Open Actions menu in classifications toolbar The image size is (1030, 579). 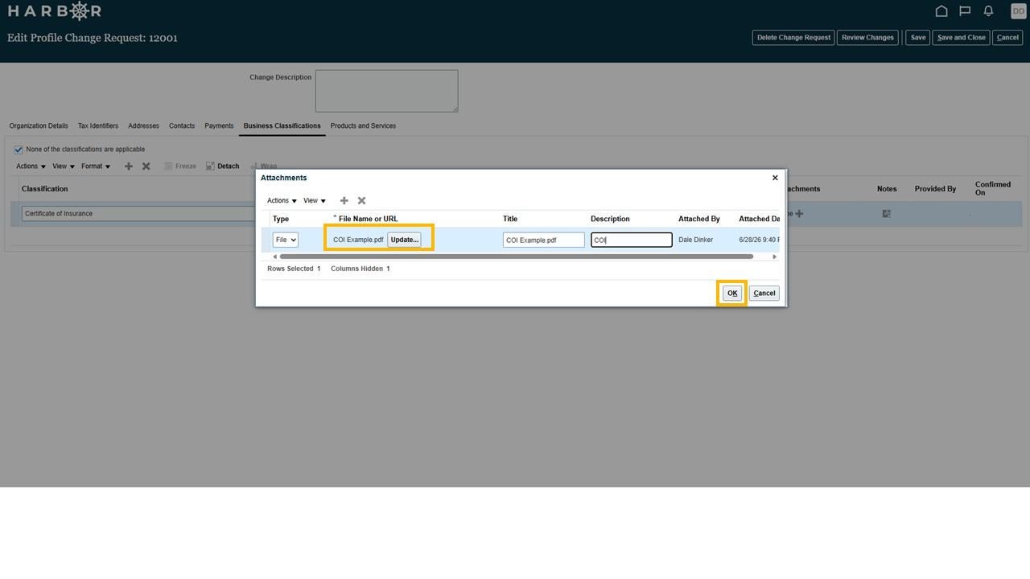pyautogui.click(x=31, y=166)
